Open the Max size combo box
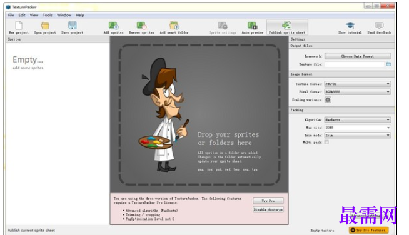Viewport: 409px width, 235px height. (357, 127)
